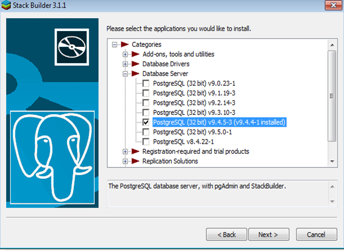Proceed with the Next > button
This screenshot has width=344, height=251.
(269, 234)
